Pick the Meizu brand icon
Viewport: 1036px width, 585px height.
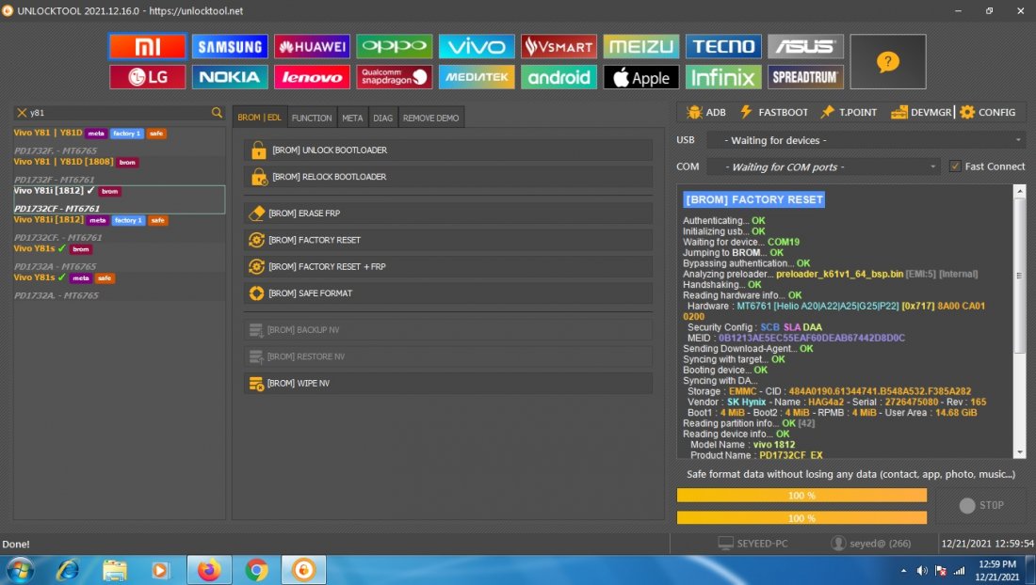pos(640,46)
